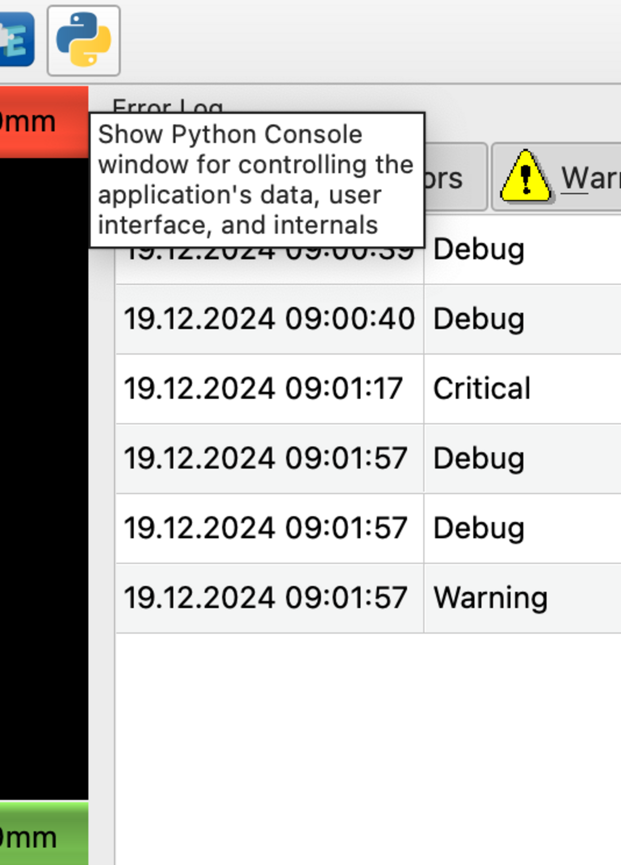Click the yellow warning triangle icon
The image size is (621, 865).
coord(525,177)
